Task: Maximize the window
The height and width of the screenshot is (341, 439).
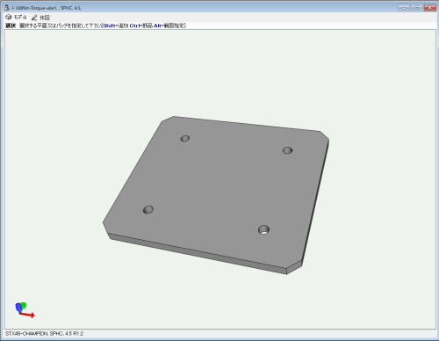Action: [x=417, y=8]
